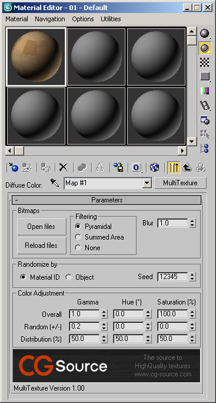The width and height of the screenshot is (216, 403).
Task: Click sample slots horizontal scrollbar right arrow
Action: coord(182,150)
